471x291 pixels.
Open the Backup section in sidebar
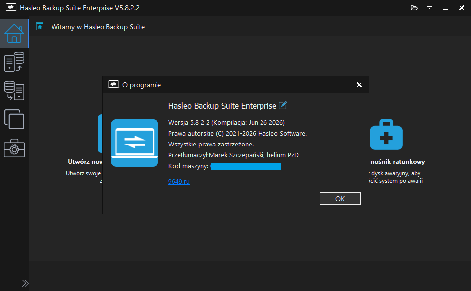coord(14,62)
